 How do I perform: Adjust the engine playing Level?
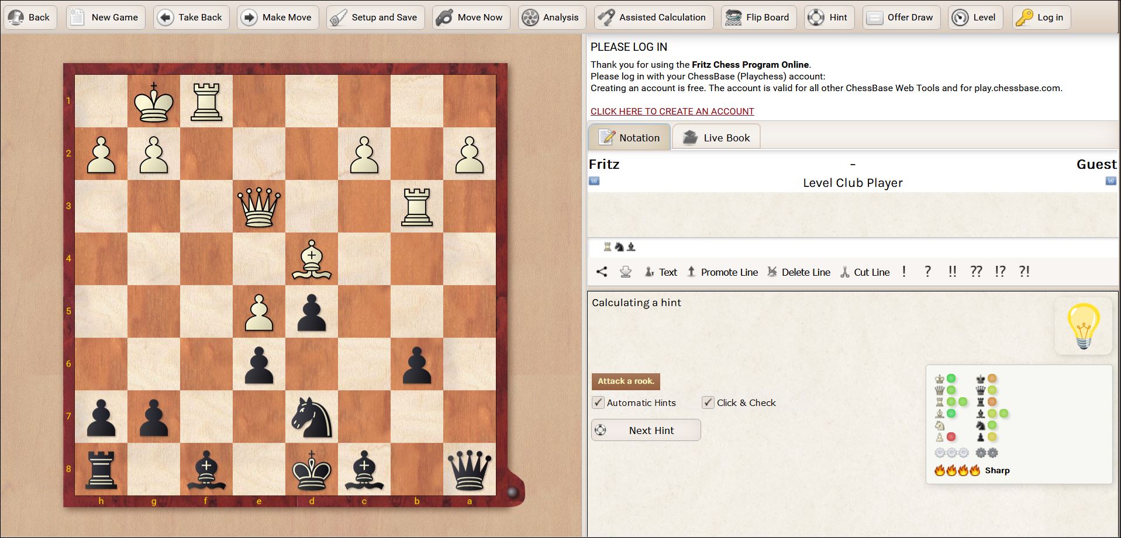click(975, 17)
